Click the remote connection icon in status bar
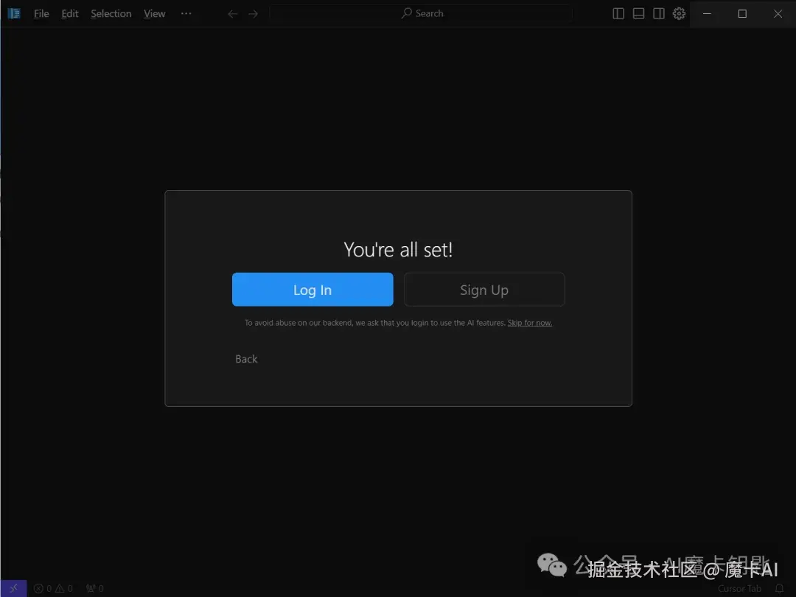796x597 pixels. [x=13, y=587]
